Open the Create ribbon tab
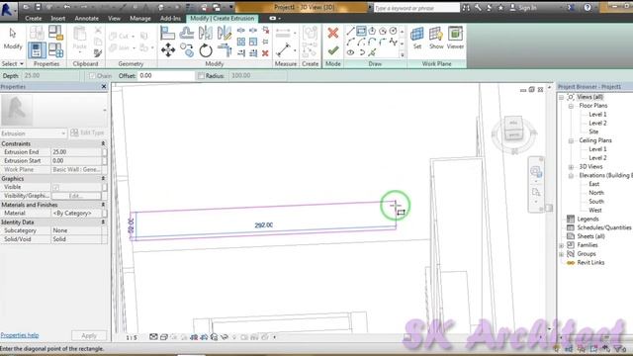 33,18
